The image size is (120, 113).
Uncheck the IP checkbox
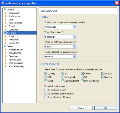coord(63,73)
